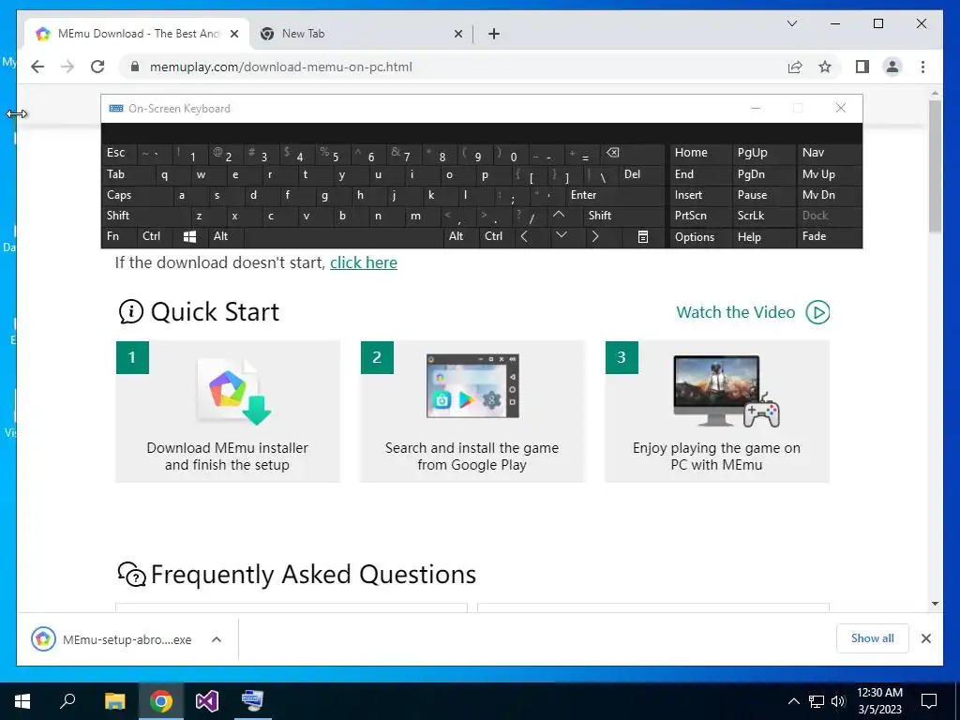
Task: View site information padlock icon
Action: pos(135,67)
